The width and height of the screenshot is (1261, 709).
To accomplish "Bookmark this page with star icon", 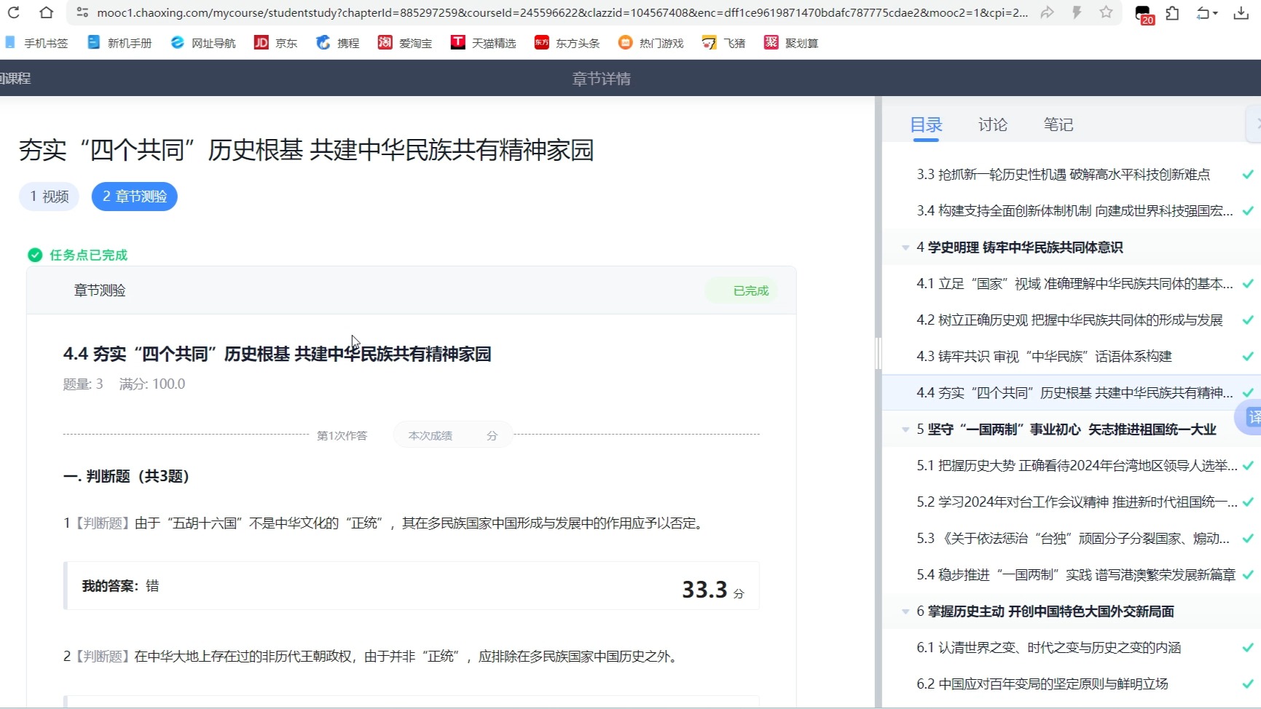I will tap(1106, 12).
